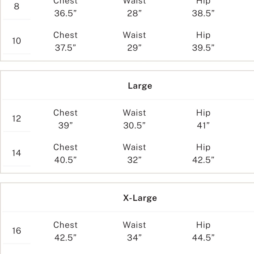Select the Large section heading
This screenshot has height=254, width=254.
pos(140,86)
